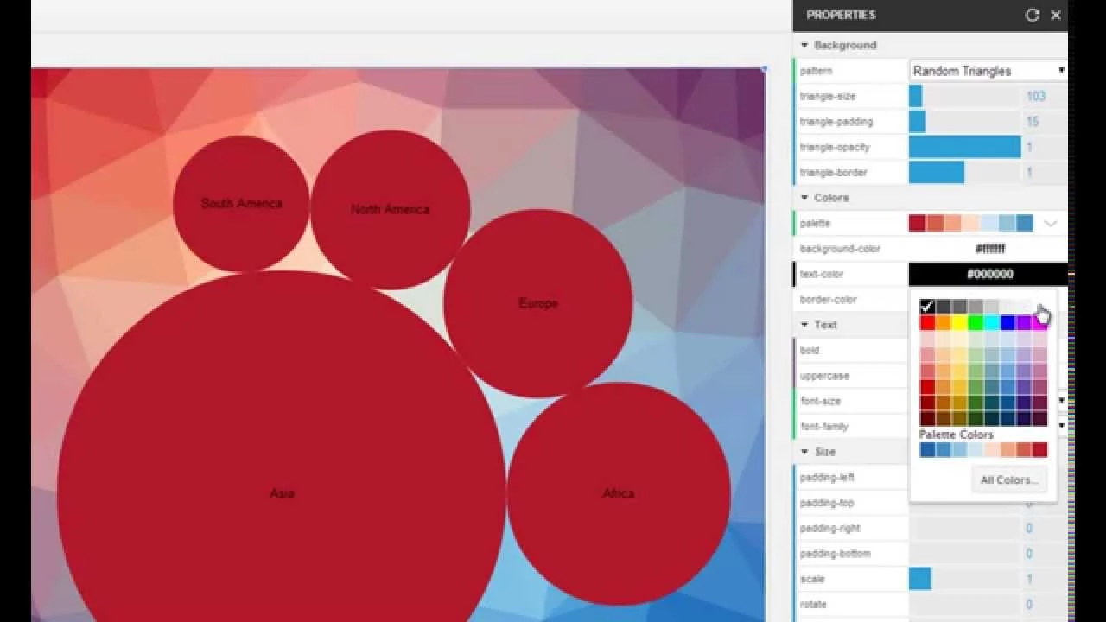Pick the bright orange swatch
Image resolution: width=1106 pixels, height=622 pixels.
click(x=944, y=323)
